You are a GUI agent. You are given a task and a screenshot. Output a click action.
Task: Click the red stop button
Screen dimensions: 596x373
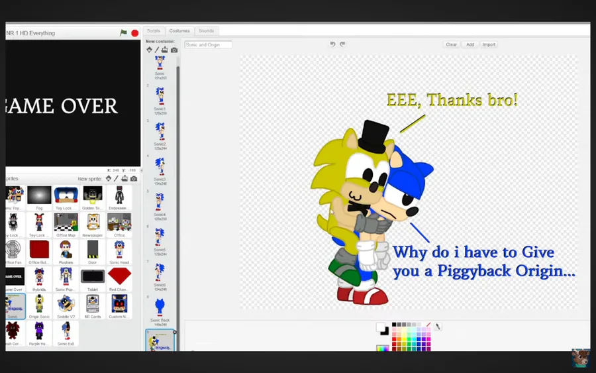134,33
